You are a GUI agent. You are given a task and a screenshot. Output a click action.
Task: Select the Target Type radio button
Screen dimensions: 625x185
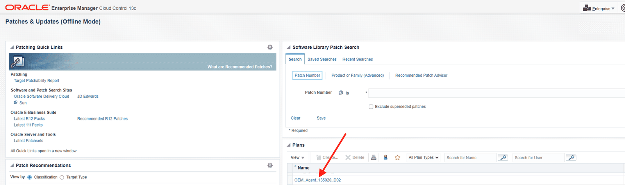[62, 177]
